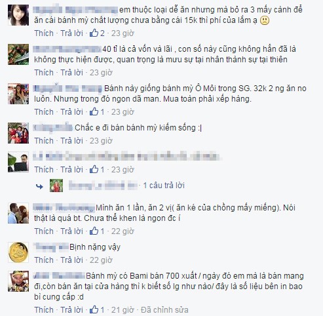Click the like-count icon on the 22 giờ comment
Image resolution: width=323 pixels, height=316 pixels.
(94, 231)
